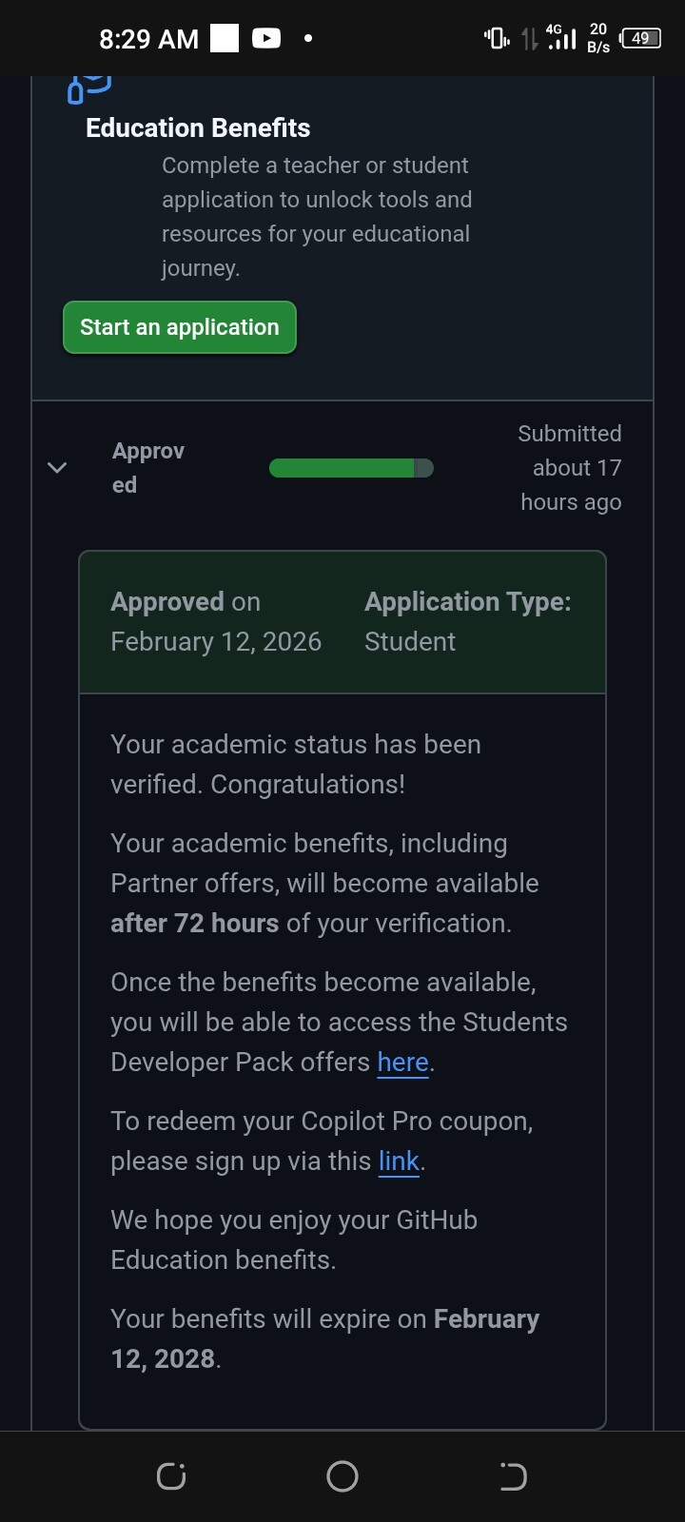Tap the battery indicator showing 49
Image resolution: width=685 pixels, height=1522 pixels.
(639, 38)
